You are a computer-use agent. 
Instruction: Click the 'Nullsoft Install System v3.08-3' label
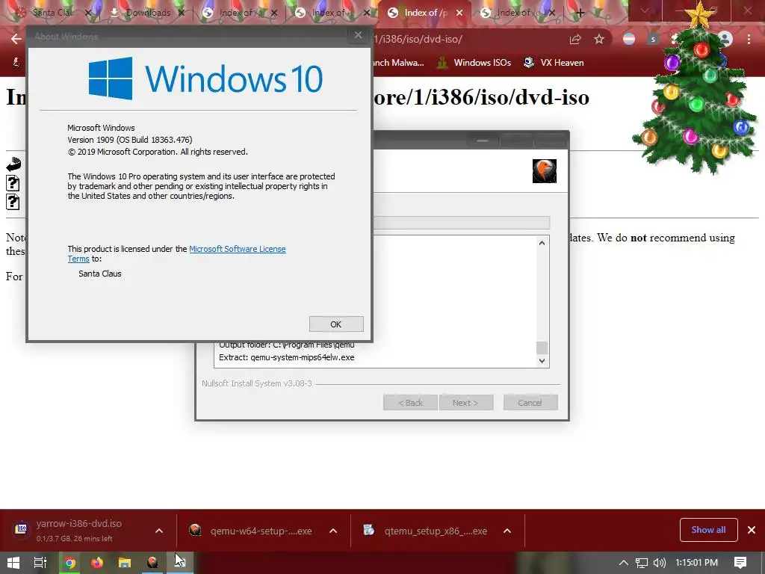click(257, 383)
